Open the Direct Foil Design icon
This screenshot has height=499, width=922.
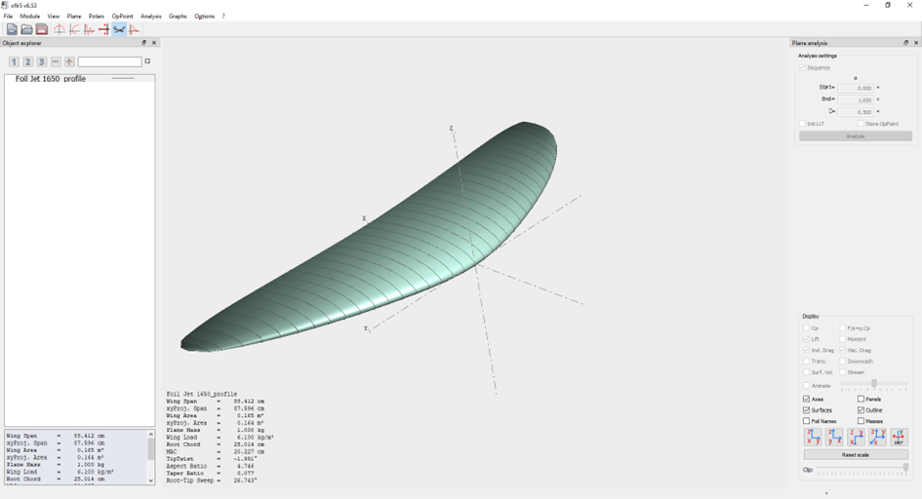(x=59, y=30)
